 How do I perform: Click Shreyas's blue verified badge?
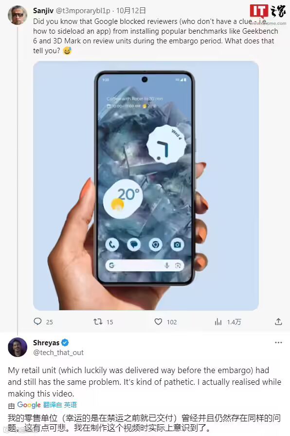pyautogui.click(x=64, y=343)
